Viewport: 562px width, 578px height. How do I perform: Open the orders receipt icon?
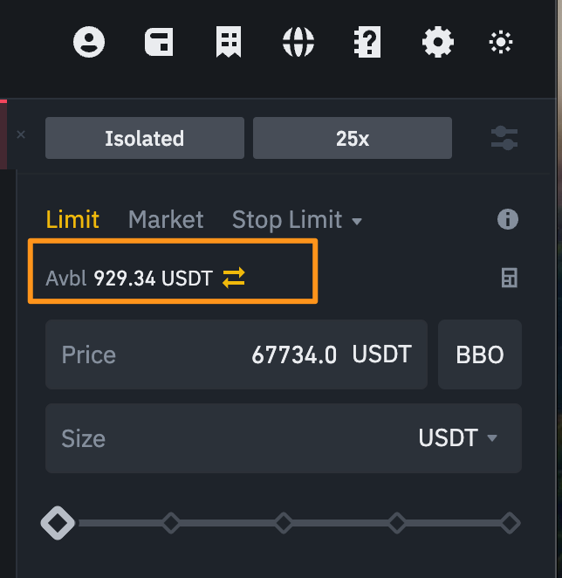[229, 42]
